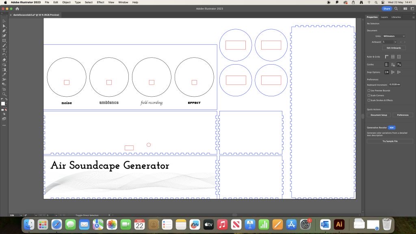Image resolution: width=416 pixels, height=234 pixels.
Task: Open the Effect menu
Action: (x=100, y=2)
